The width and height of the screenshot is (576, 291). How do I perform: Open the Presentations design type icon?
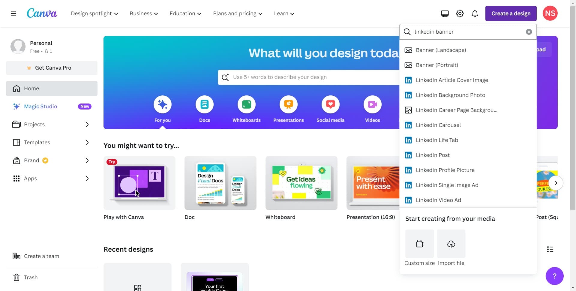288,104
